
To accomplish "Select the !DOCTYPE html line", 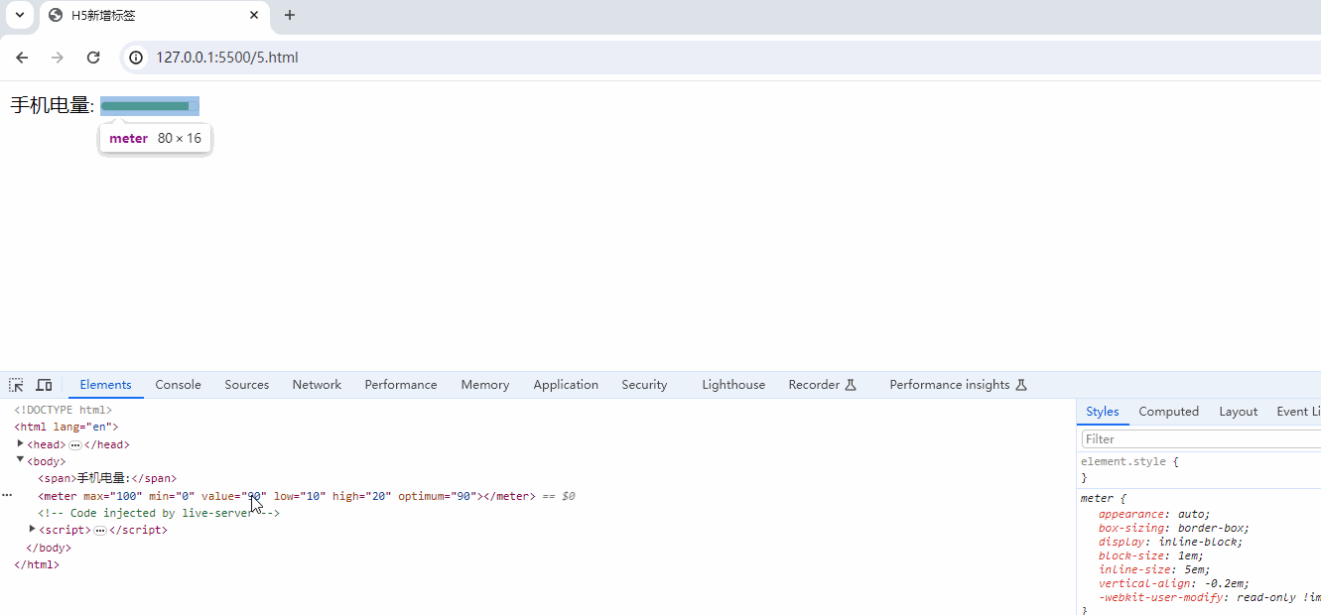I will tap(63, 410).
